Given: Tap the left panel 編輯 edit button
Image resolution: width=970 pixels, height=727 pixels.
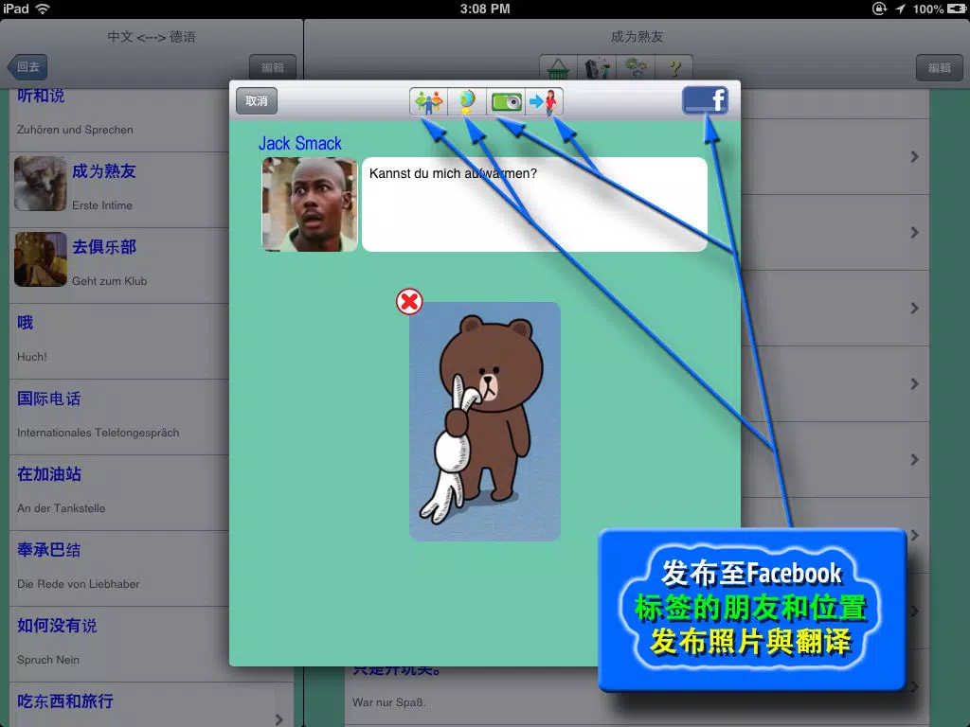Looking at the screenshot, I should pyautogui.click(x=272, y=67).
